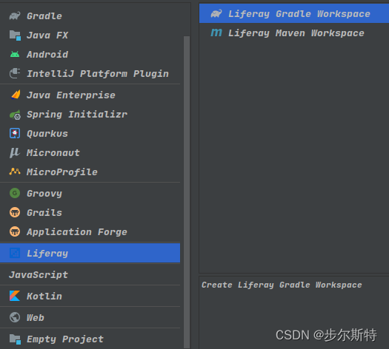Image resolution: width=389 pixels, height=349 pixels.
Task: Select the Kotlin logo icon
Action: (15, 296)
